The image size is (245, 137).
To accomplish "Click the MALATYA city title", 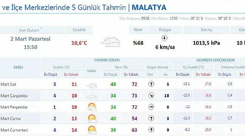I will (149, 8).
